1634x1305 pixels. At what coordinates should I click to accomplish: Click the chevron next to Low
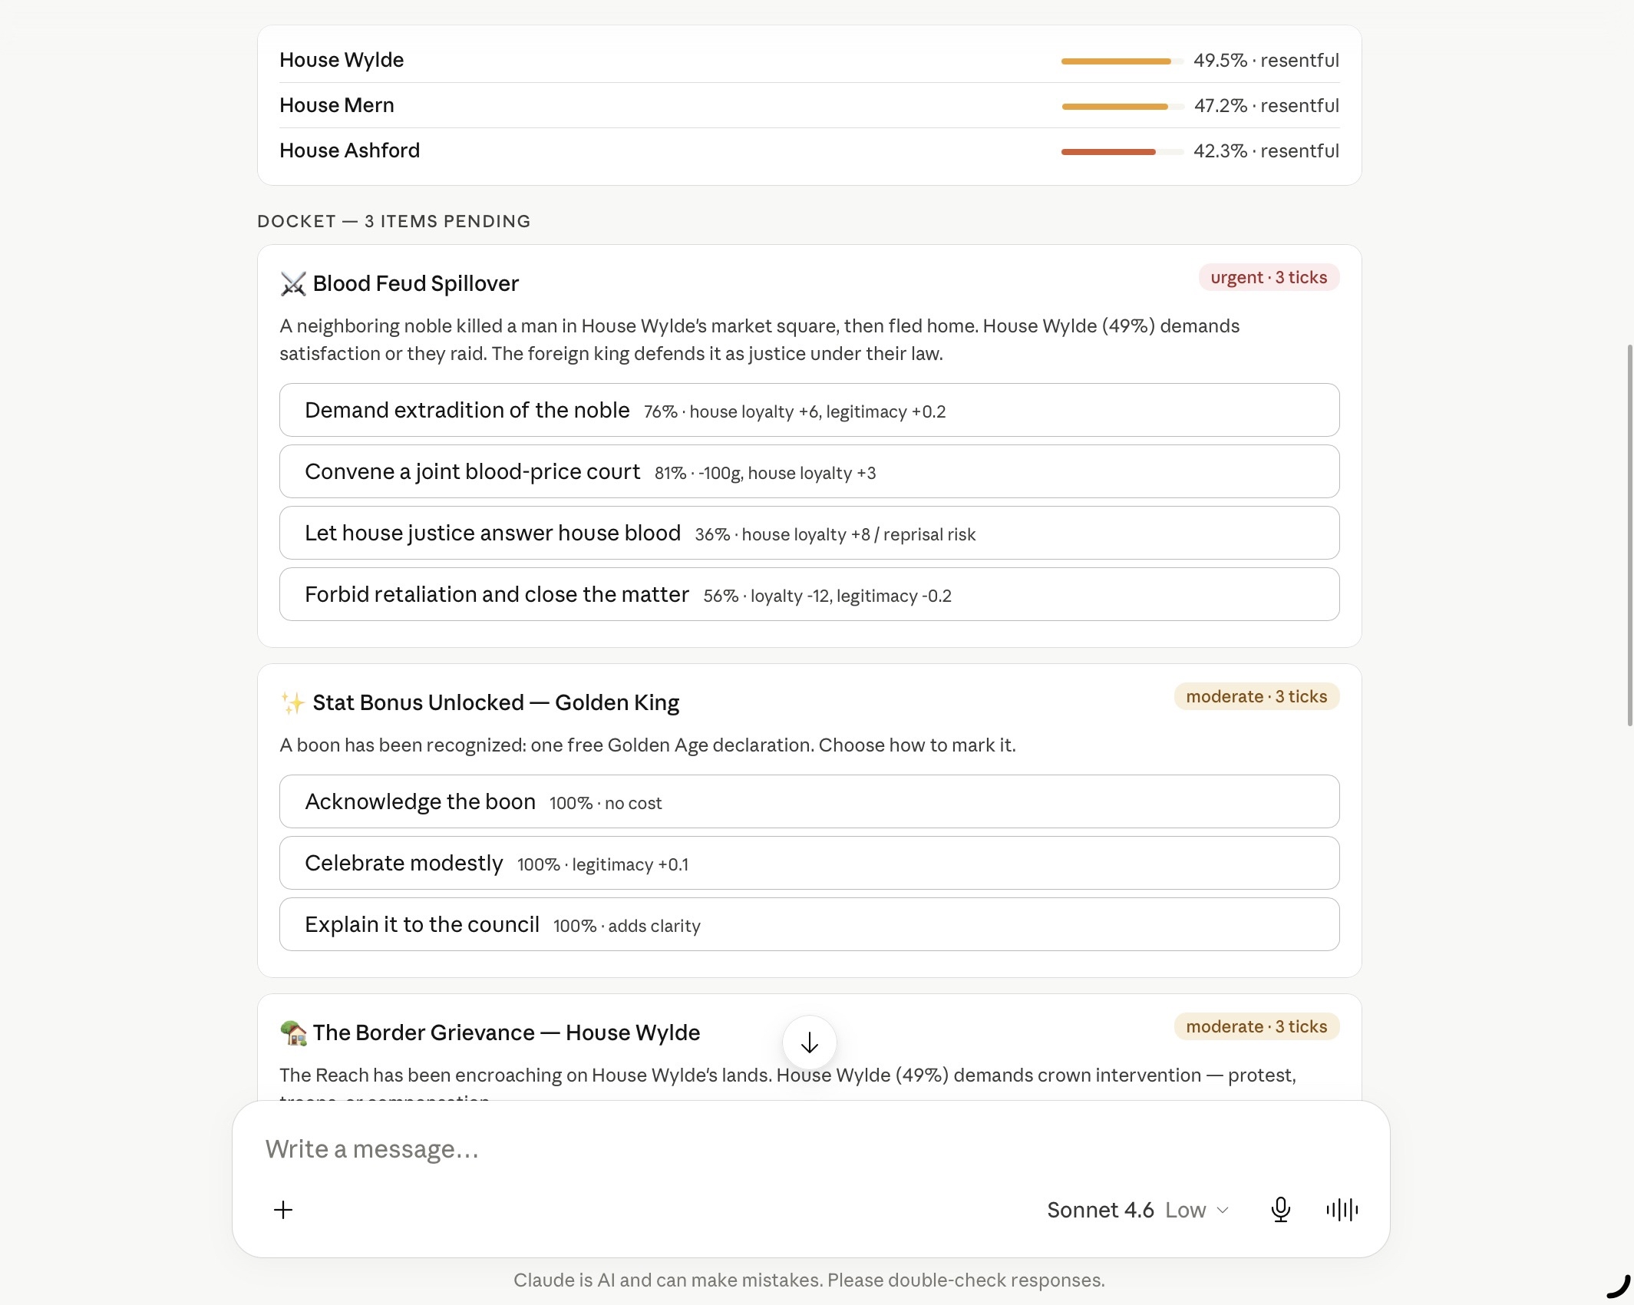(1223, 1210)
